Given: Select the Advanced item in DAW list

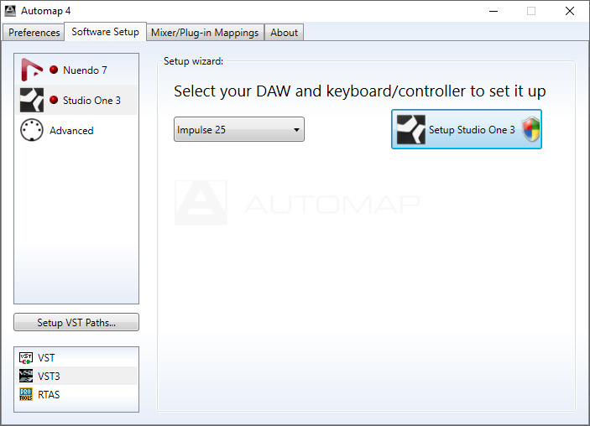Looking at the screenshot, I should click(x=71, y=131).
